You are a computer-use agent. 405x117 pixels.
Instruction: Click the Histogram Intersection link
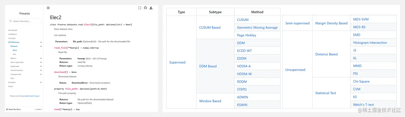tap(370, 43)
